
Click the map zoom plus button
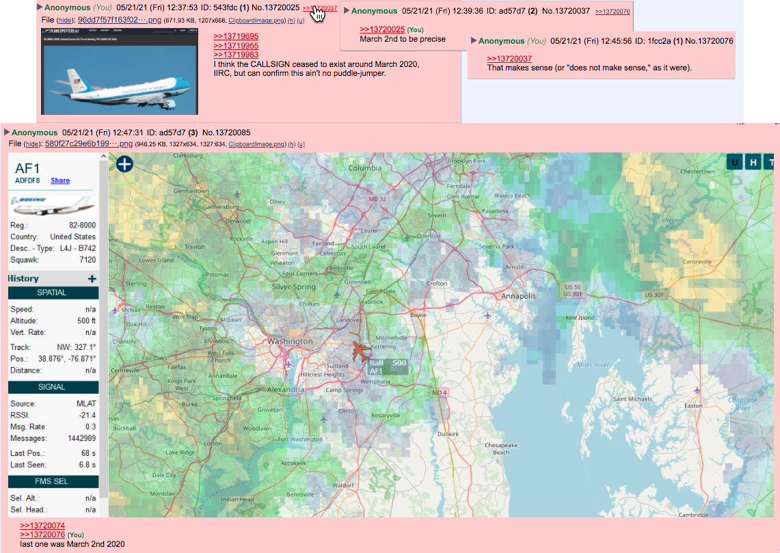[x=124, y=163]
